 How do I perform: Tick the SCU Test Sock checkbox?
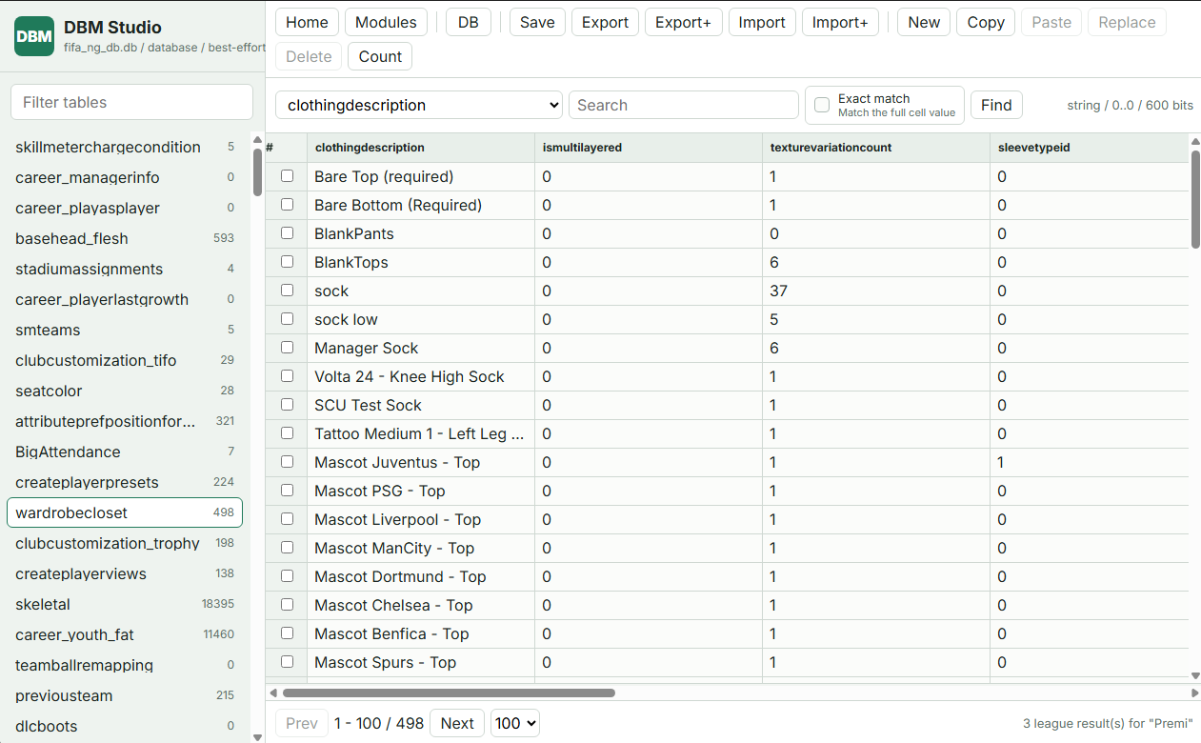(x=287, y=405)
